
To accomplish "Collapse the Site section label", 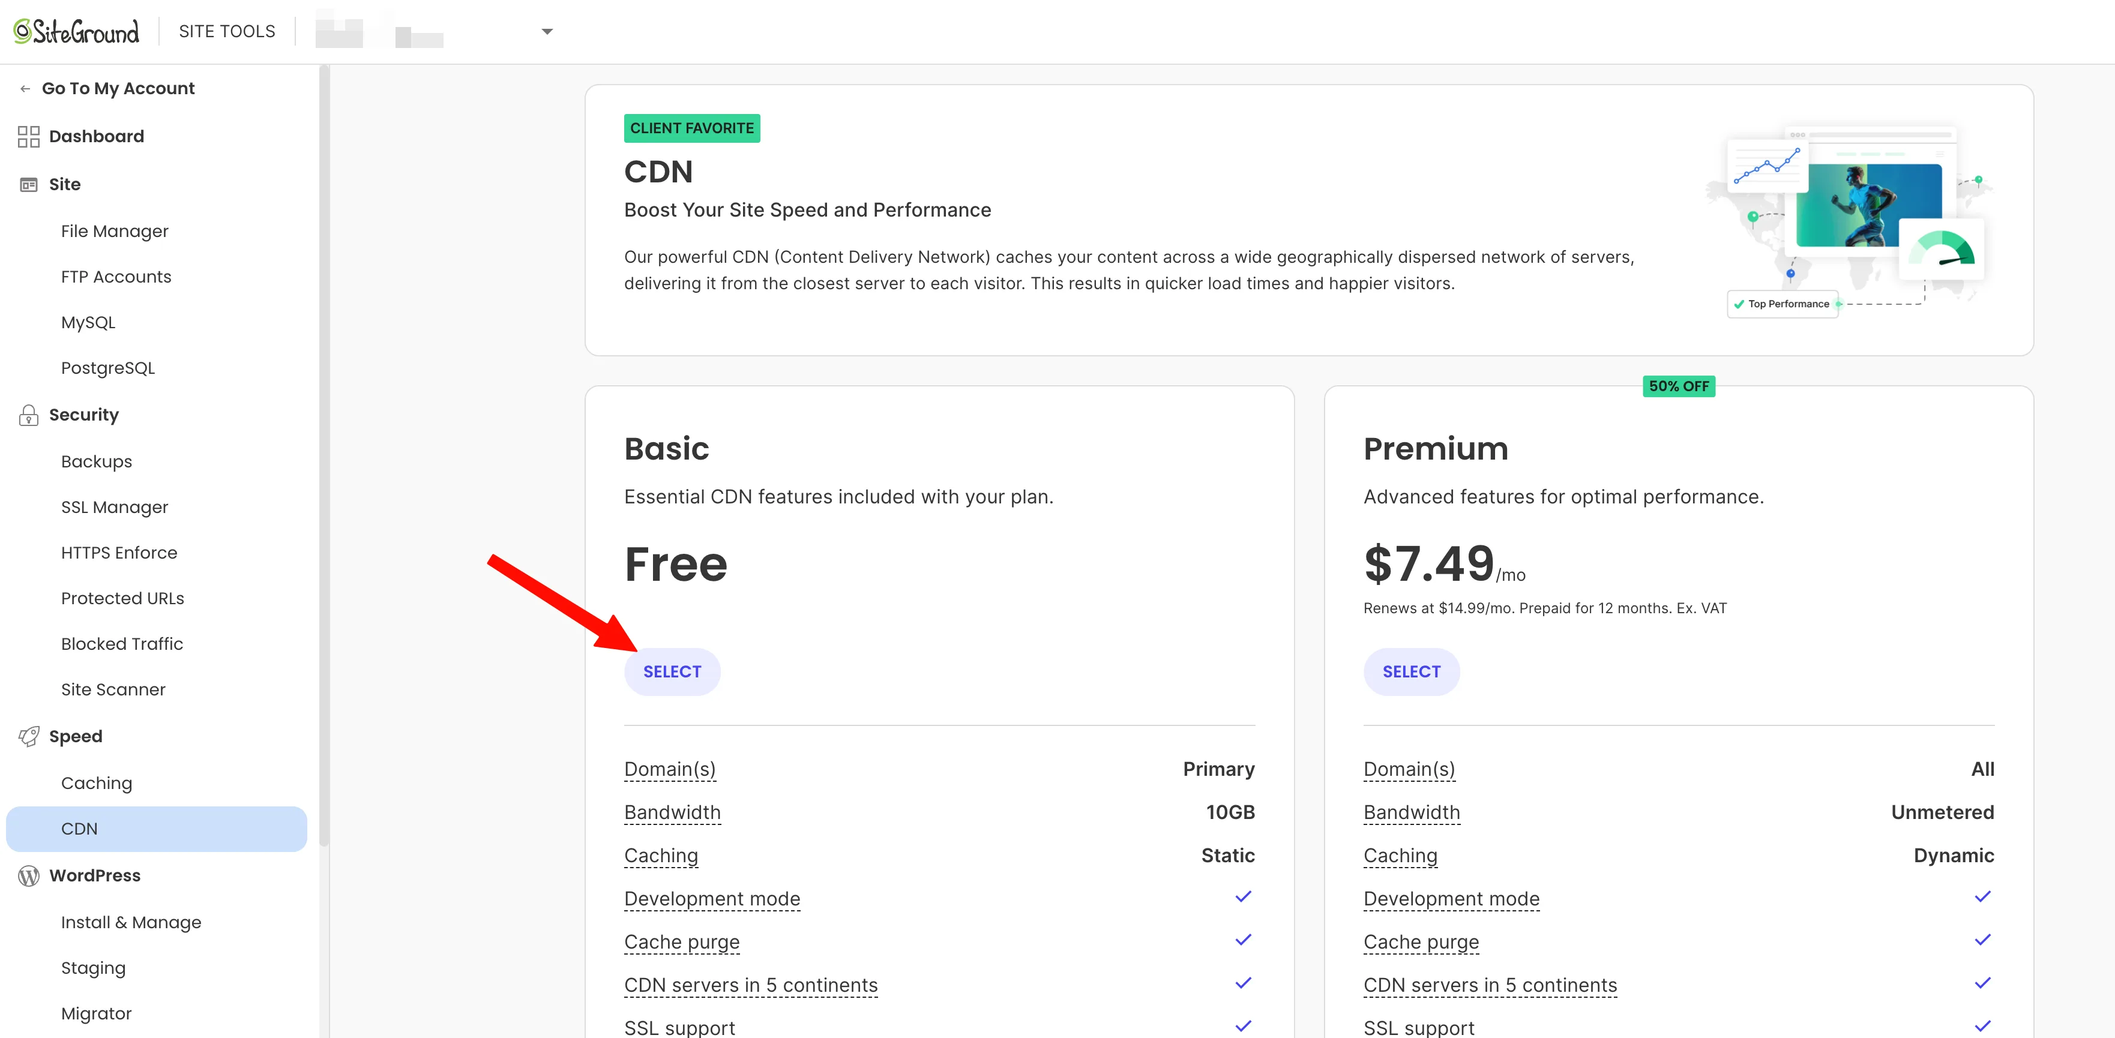I will pyautogui.click(x=65, y=185).
